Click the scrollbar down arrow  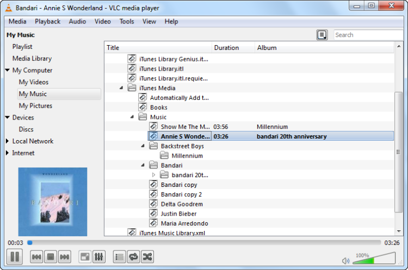point(399,231)
